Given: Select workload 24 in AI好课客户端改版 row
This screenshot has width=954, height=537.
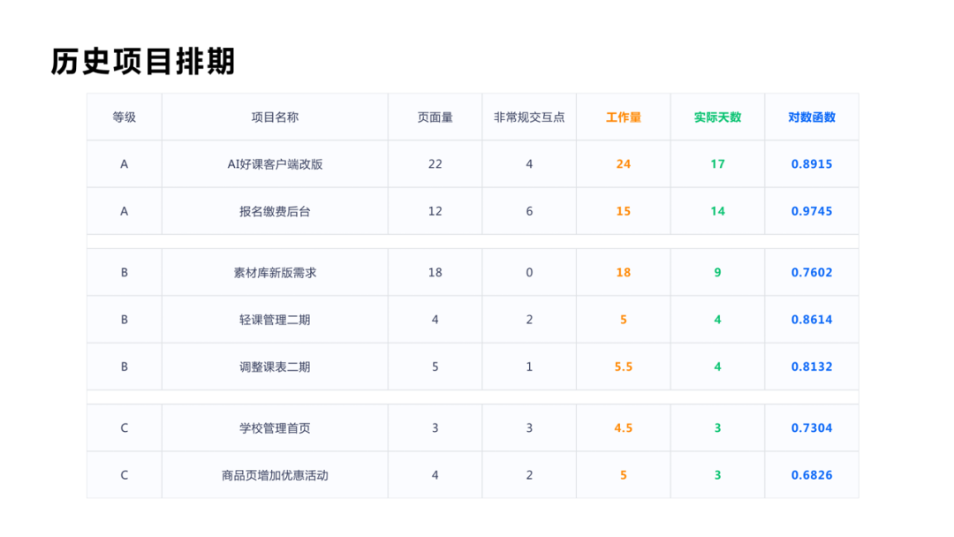Looking at the screenshot, I should [624, 164].
